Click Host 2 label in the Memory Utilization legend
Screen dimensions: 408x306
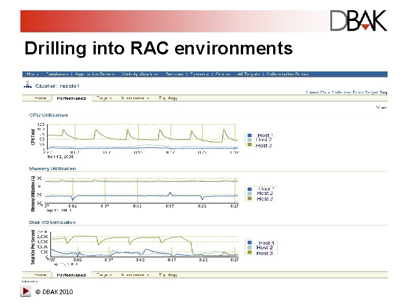[x=265, y=193]
